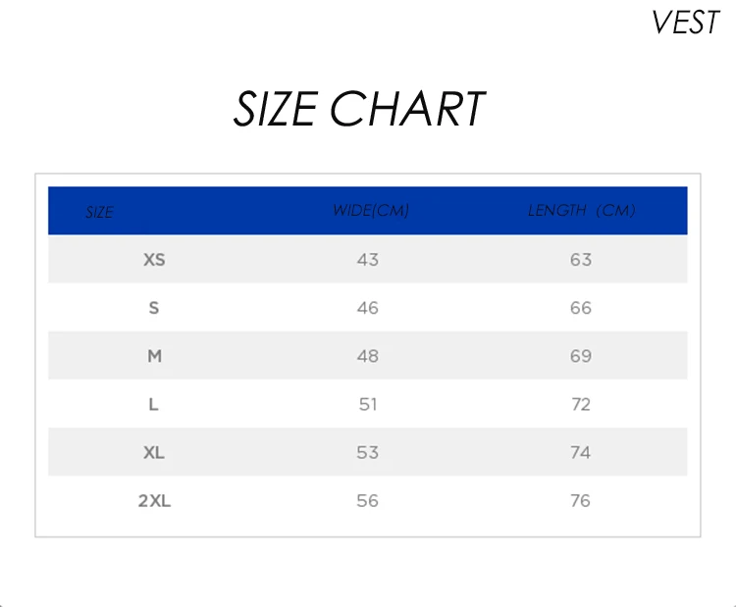Click the SIZE CHART title
The width and height of the screenshot is (736, 607).
point(359,109)
